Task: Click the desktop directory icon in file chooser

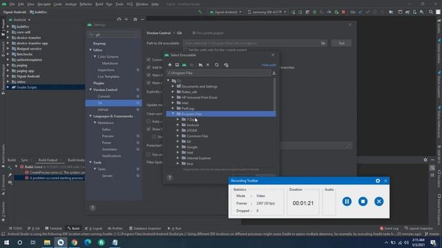Action: 177,65
